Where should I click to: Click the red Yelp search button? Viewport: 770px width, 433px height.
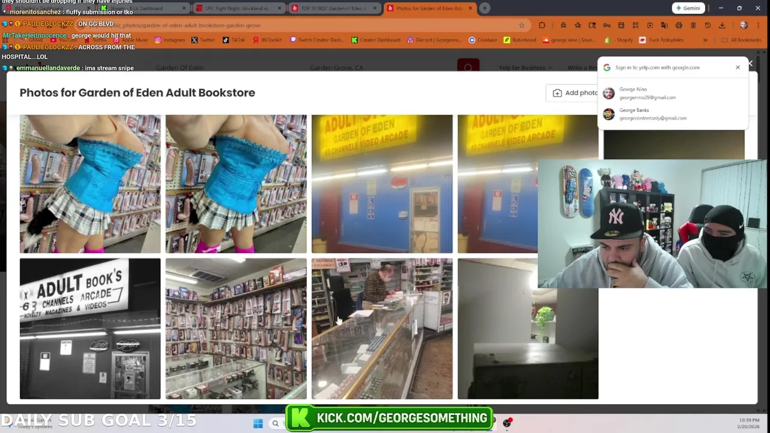coord(468,66)
